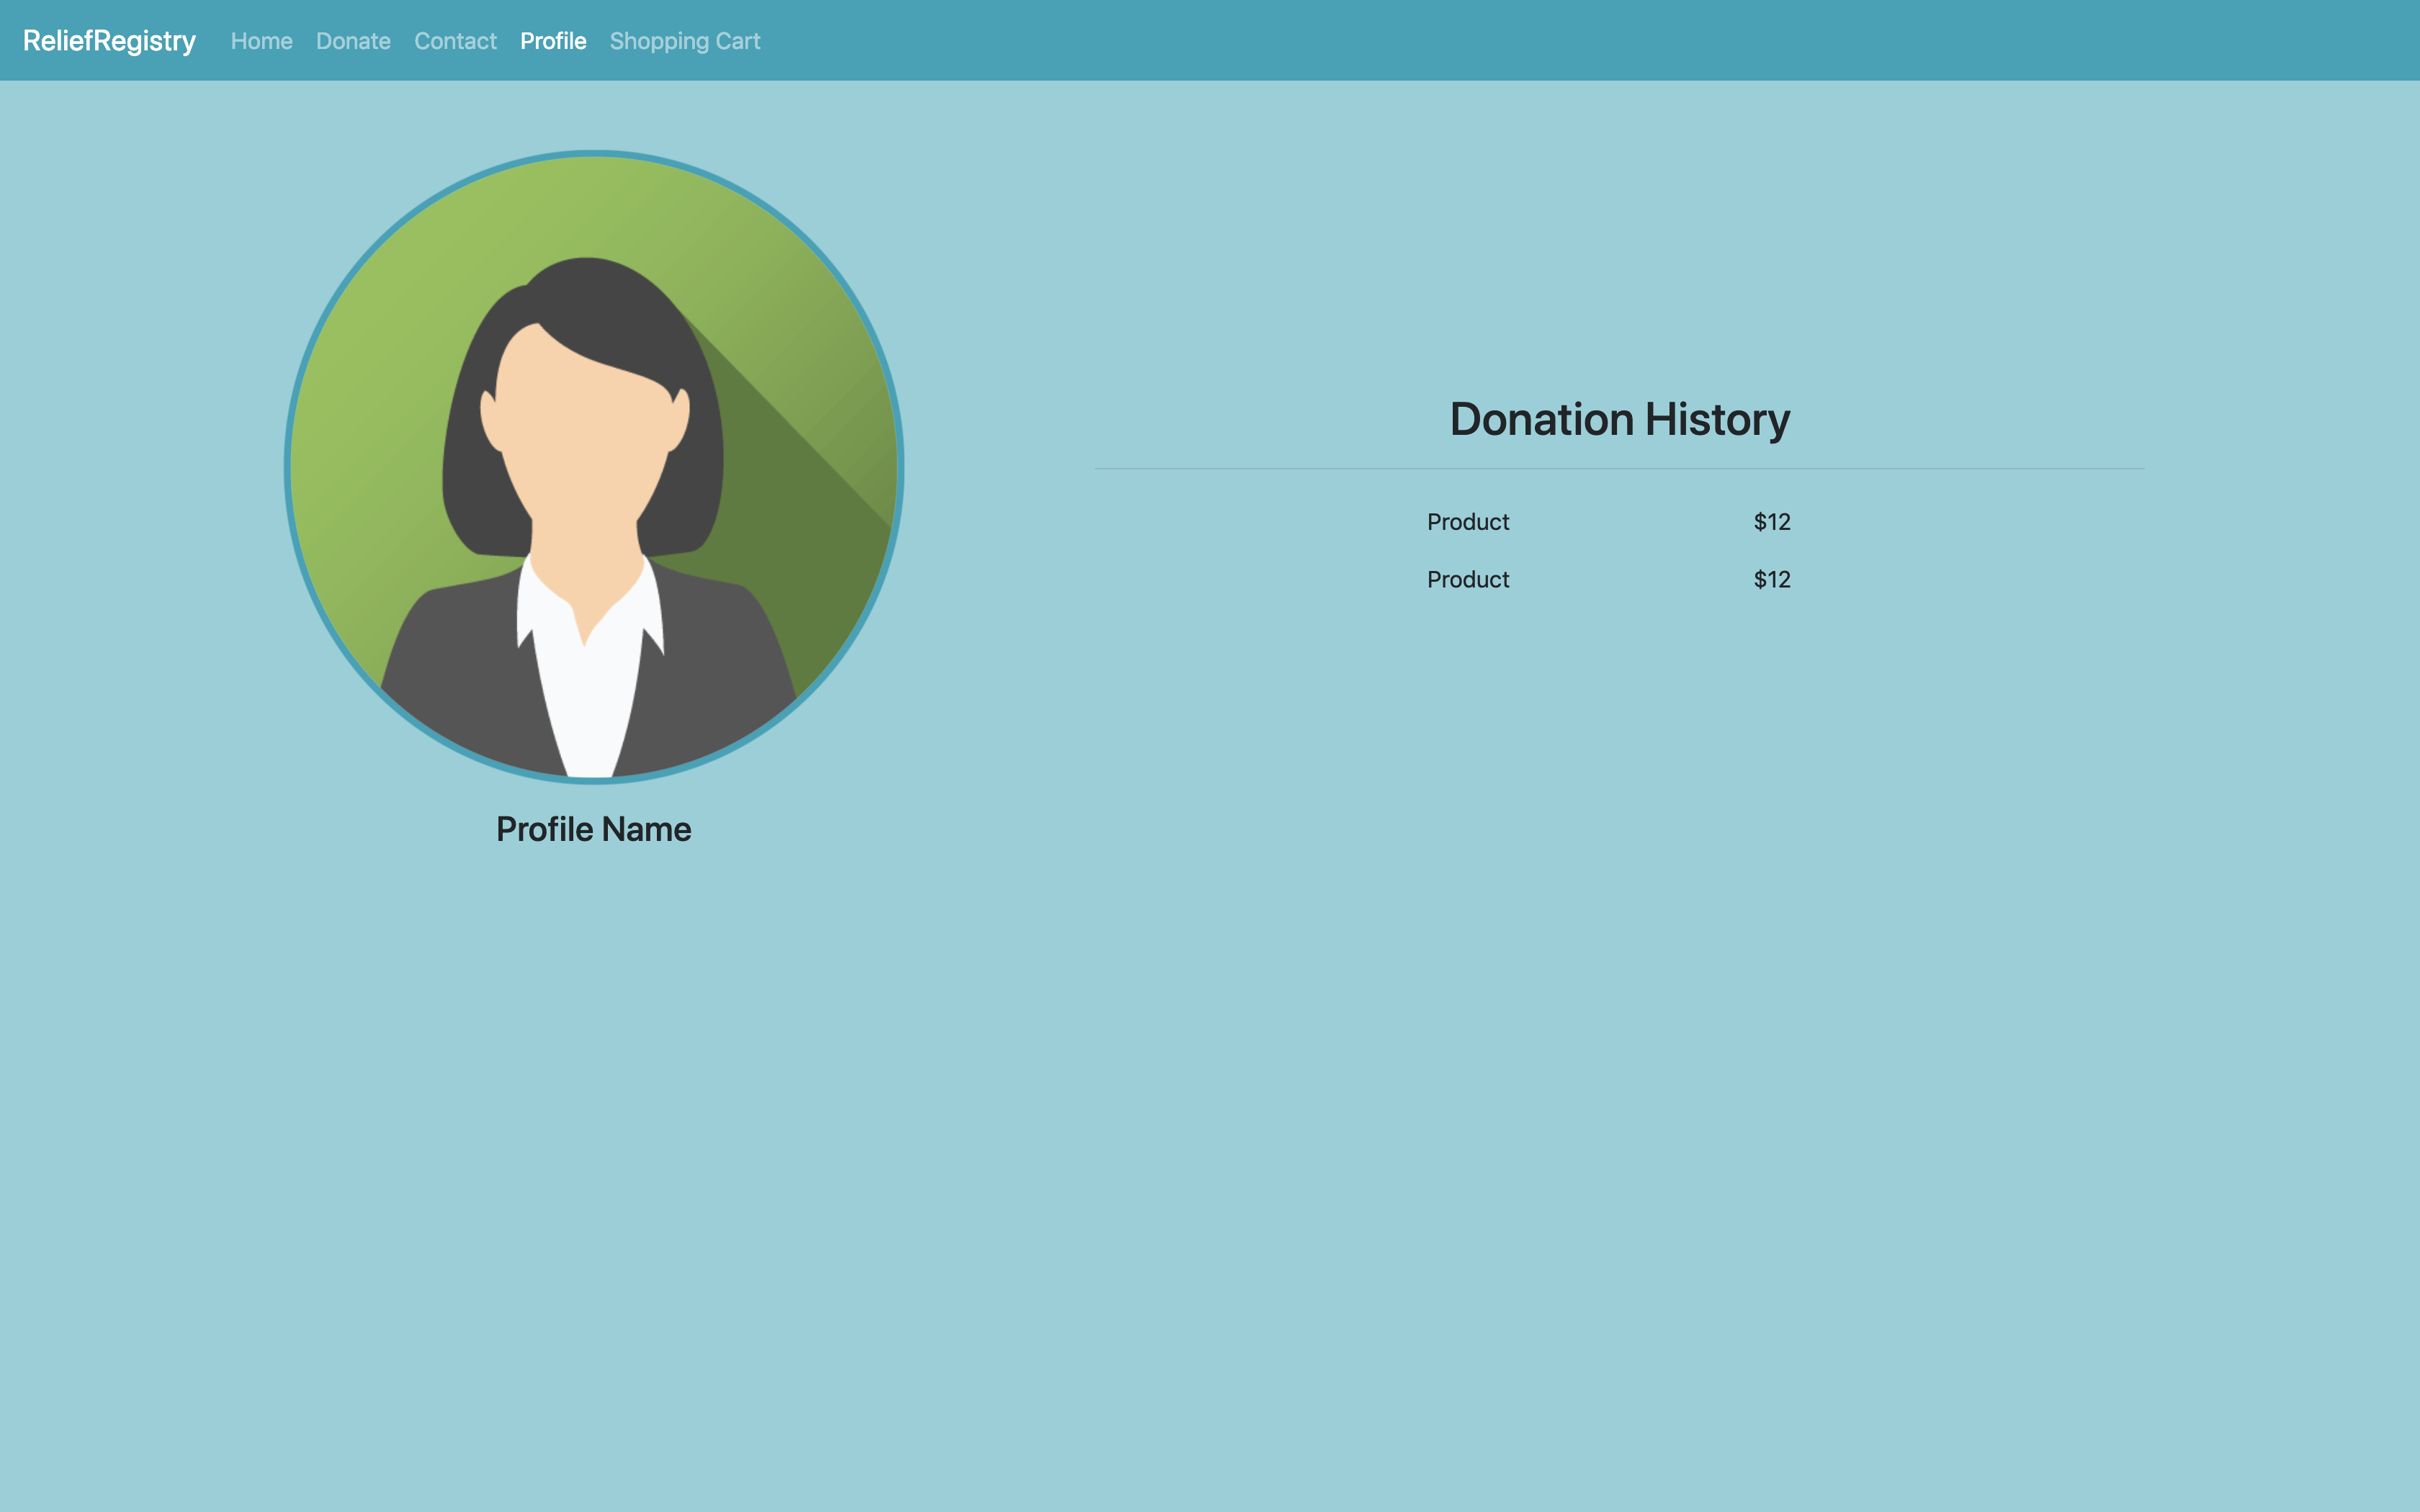Click the ReliefRegistry brand logo link
The width and height of the screenshot is (2420, 1512).
(109, 41)
